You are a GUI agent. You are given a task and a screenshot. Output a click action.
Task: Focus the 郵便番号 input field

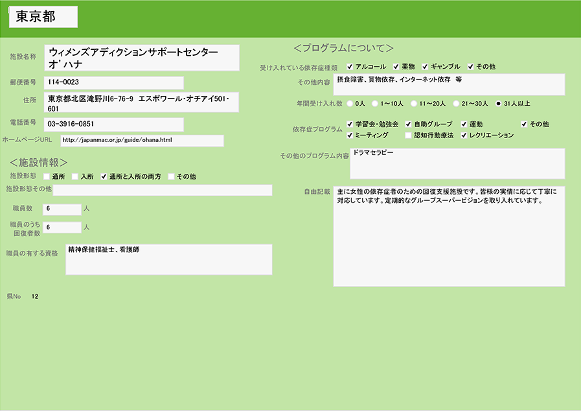pos(114,83)
